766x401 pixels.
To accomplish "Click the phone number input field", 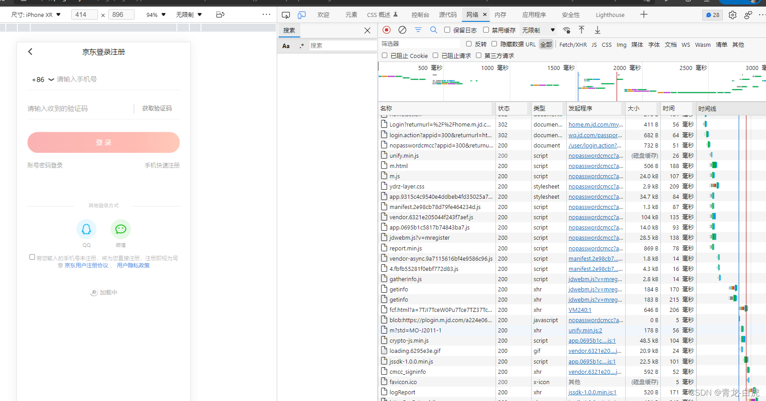I will pos(118,79).
